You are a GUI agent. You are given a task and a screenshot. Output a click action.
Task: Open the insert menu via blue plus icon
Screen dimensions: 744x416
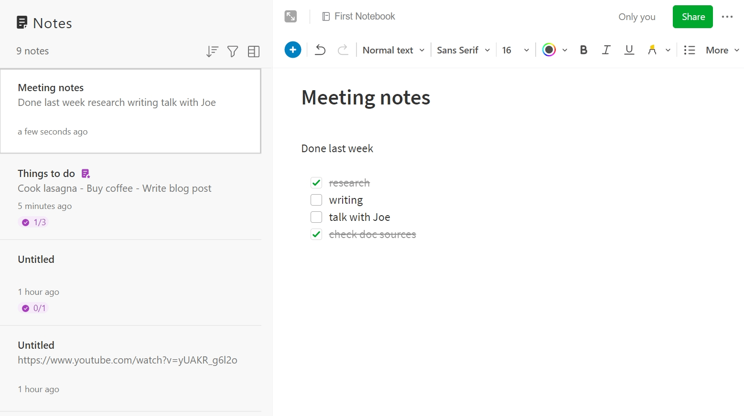(x=293, y=50)
